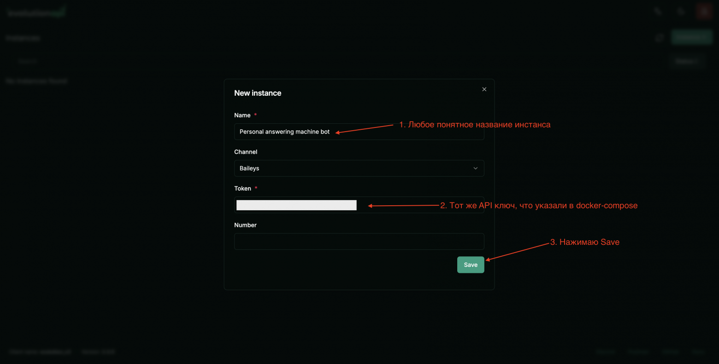Viewport: 719px width, 364px height.
Task: Open the rightmost footer link
Action: [x=698, y=352]
